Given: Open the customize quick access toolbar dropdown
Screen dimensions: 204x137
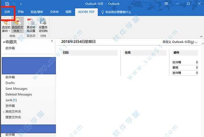Looking at the screenshot, I should pyautogui.click(x=21, y=4).
